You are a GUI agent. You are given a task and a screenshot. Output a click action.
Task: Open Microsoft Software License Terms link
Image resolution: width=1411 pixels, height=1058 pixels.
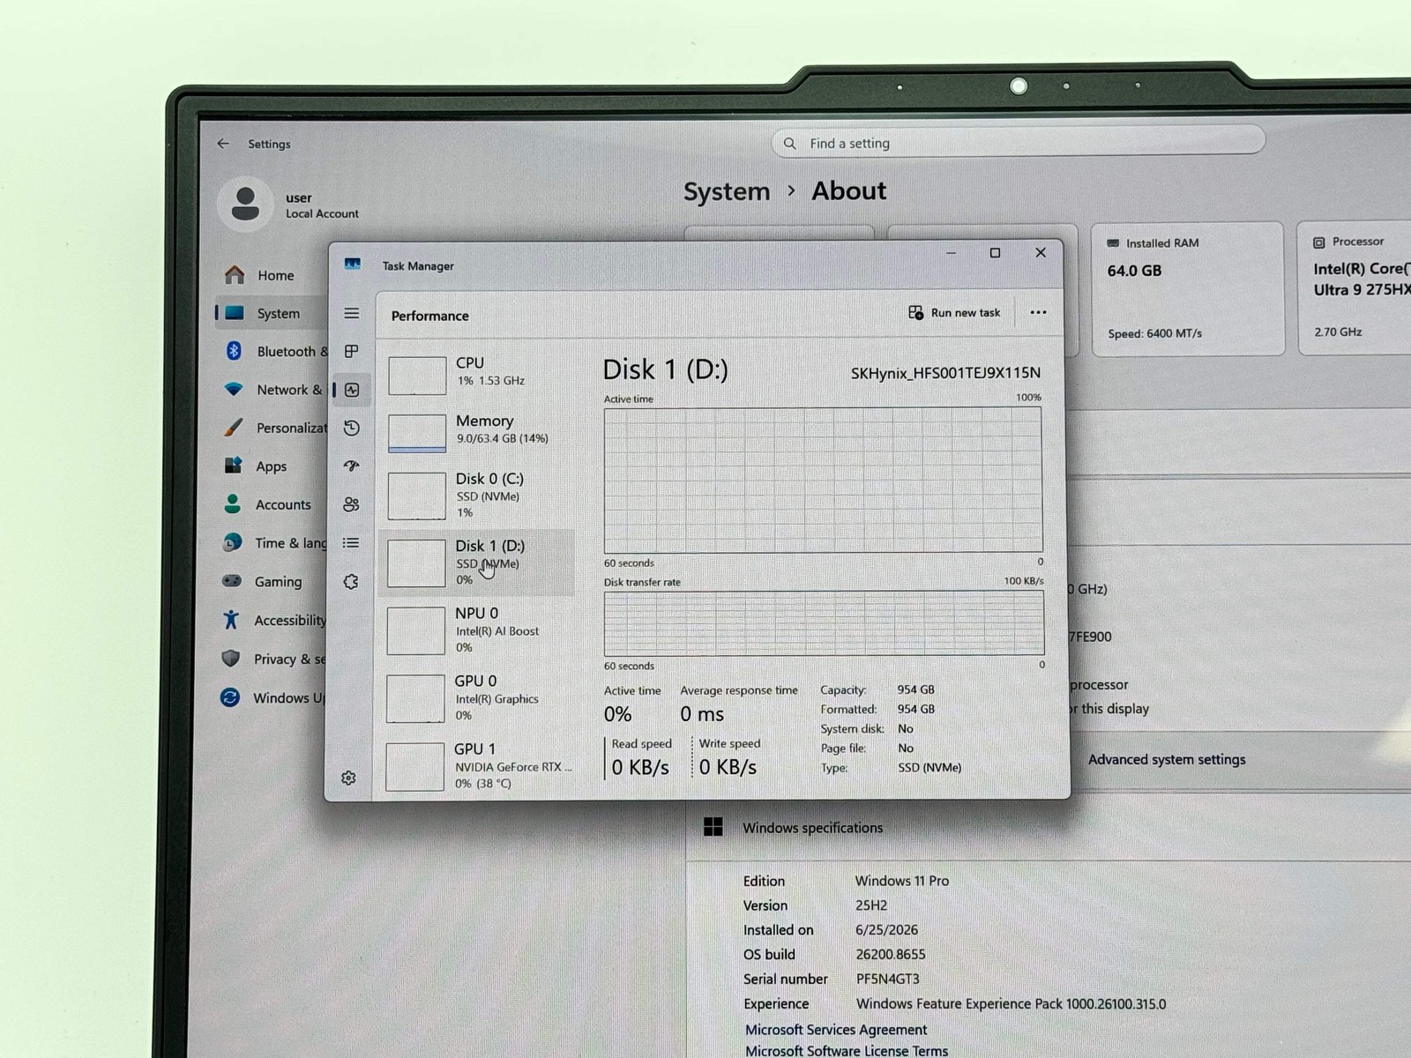point(847,1050)
